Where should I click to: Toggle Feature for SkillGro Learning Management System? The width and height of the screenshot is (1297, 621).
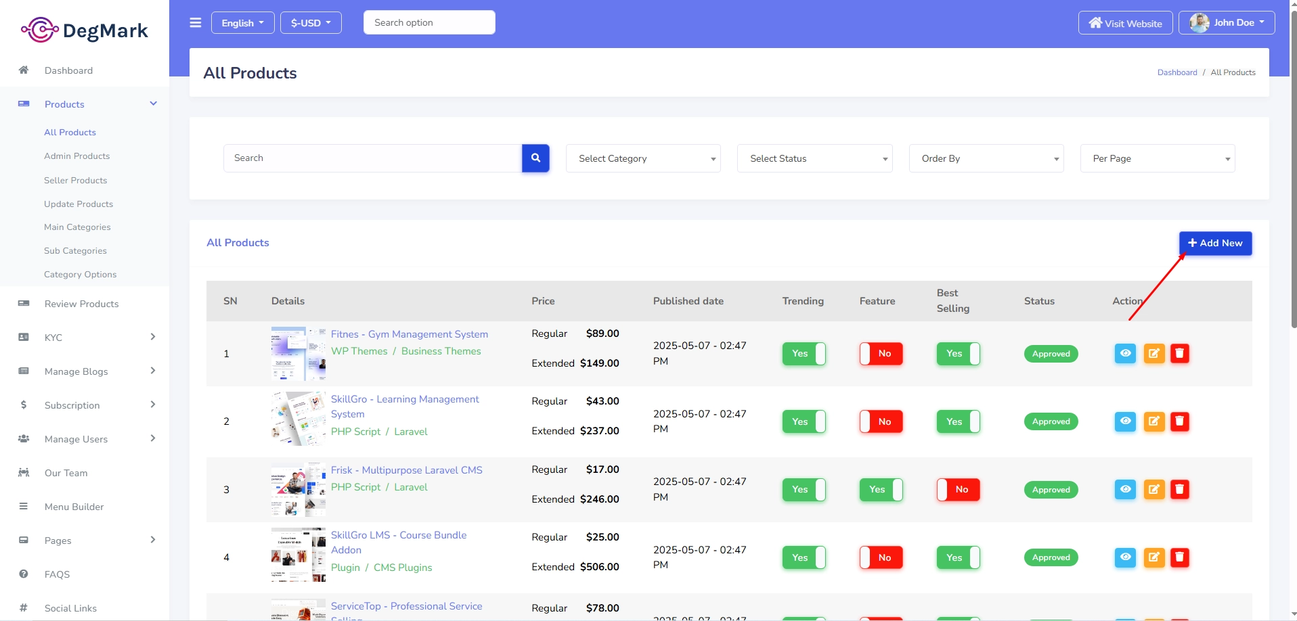click(x=881, y=421)
